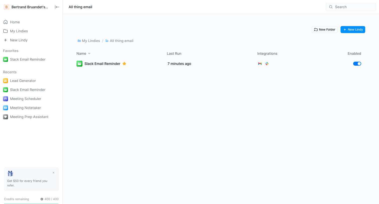This screenshot has height=204, width=379.
Task: Click the Meeting Scheduler purple calendar icon
Action: (6, 99)
